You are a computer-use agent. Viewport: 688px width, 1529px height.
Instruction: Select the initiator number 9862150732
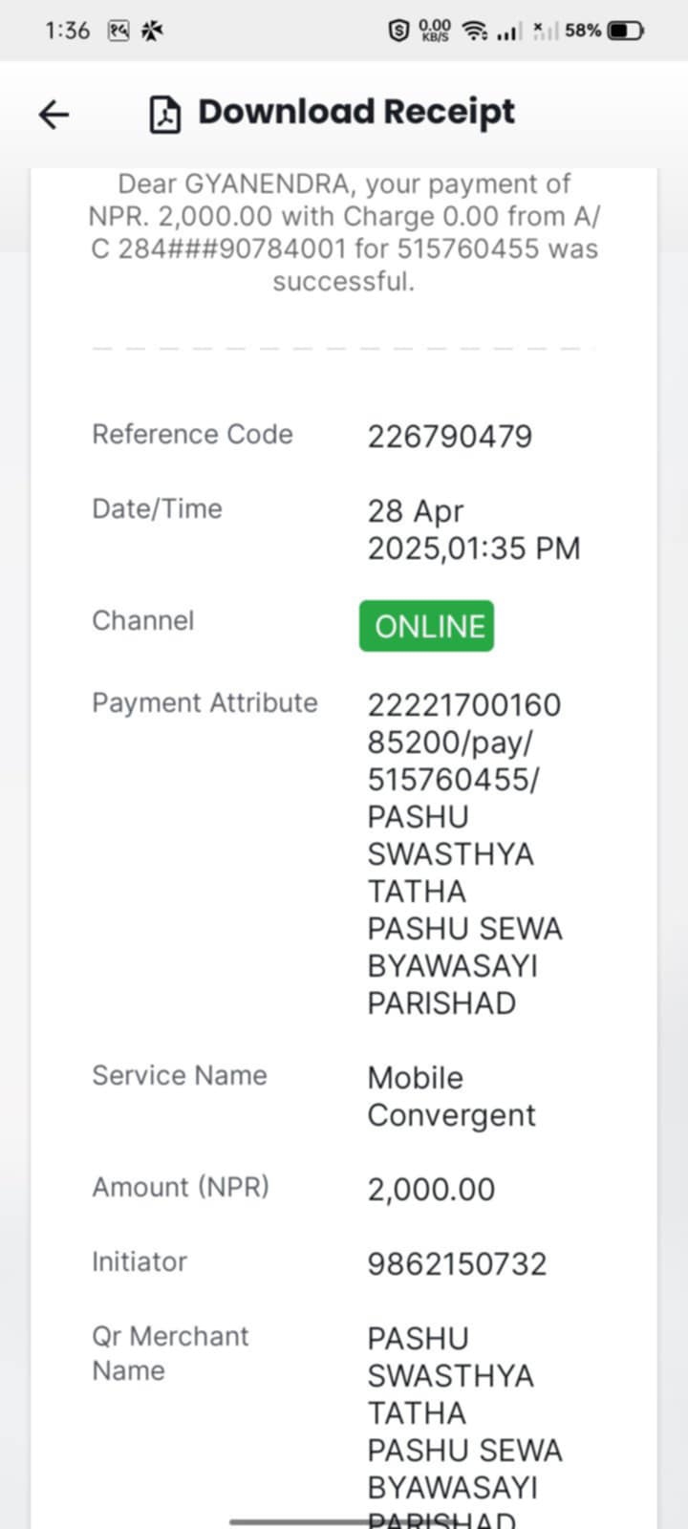[458, 1264]
